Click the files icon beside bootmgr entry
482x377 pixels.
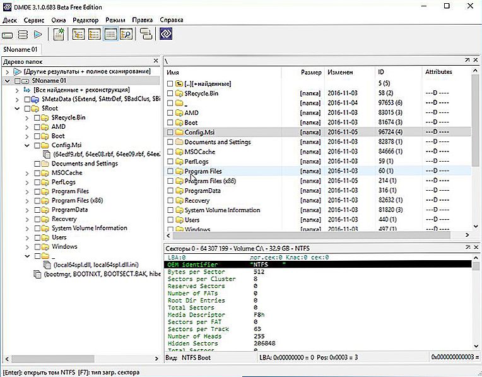click(37, 274)
